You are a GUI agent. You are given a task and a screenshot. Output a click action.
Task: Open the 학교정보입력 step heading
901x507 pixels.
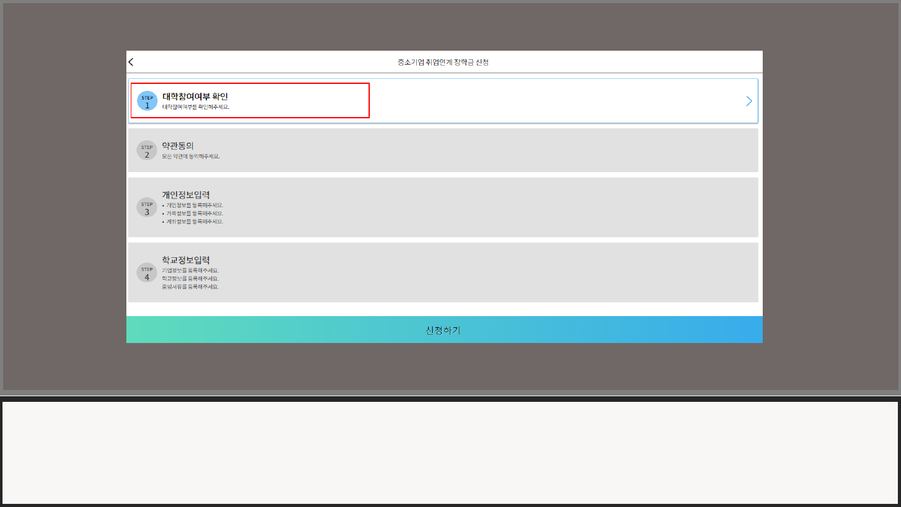[x=186, y=260]
